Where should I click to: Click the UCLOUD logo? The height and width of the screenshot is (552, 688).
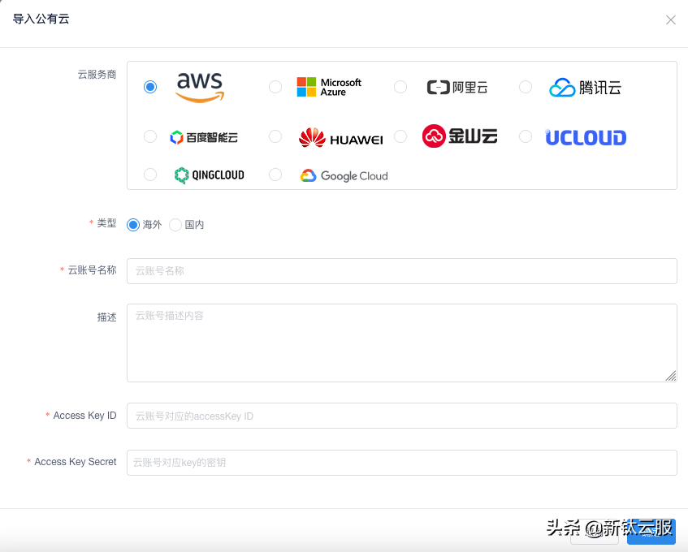[x=586, y=137]
